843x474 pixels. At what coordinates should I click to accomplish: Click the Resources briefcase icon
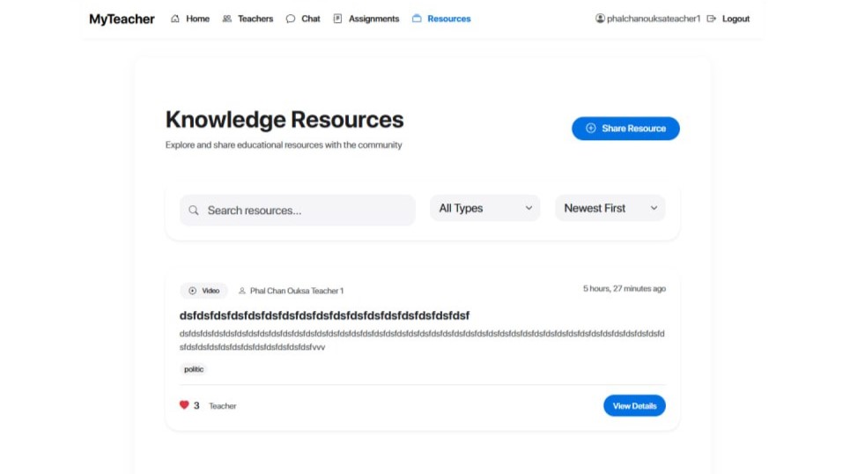417,19
